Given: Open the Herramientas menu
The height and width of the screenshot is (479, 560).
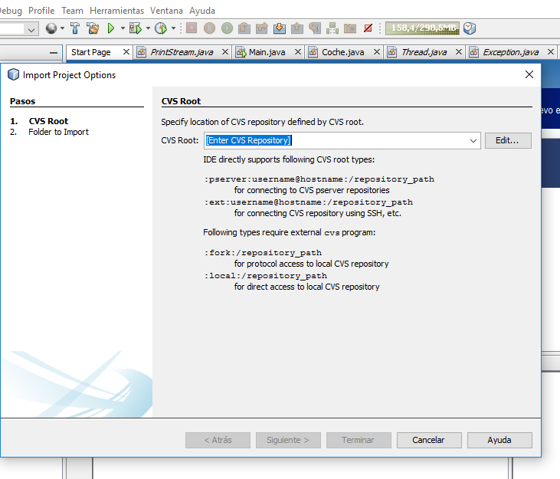Looking at the screenshot, I should point(116,11).
